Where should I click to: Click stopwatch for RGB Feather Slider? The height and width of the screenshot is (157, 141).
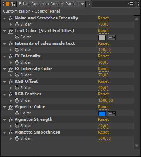(x=17, y=101)
